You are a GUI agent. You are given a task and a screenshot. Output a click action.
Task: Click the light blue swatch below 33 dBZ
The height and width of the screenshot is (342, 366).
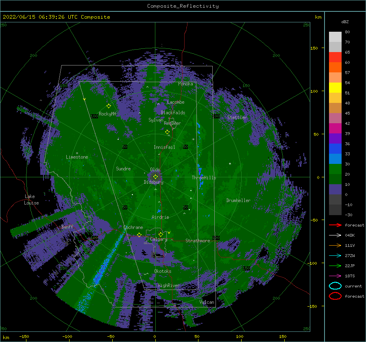tap(335, 159)
